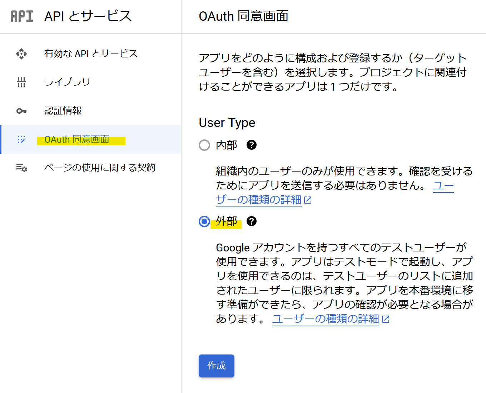Go to 認証情報 in the sidebar

pos(91,111)
